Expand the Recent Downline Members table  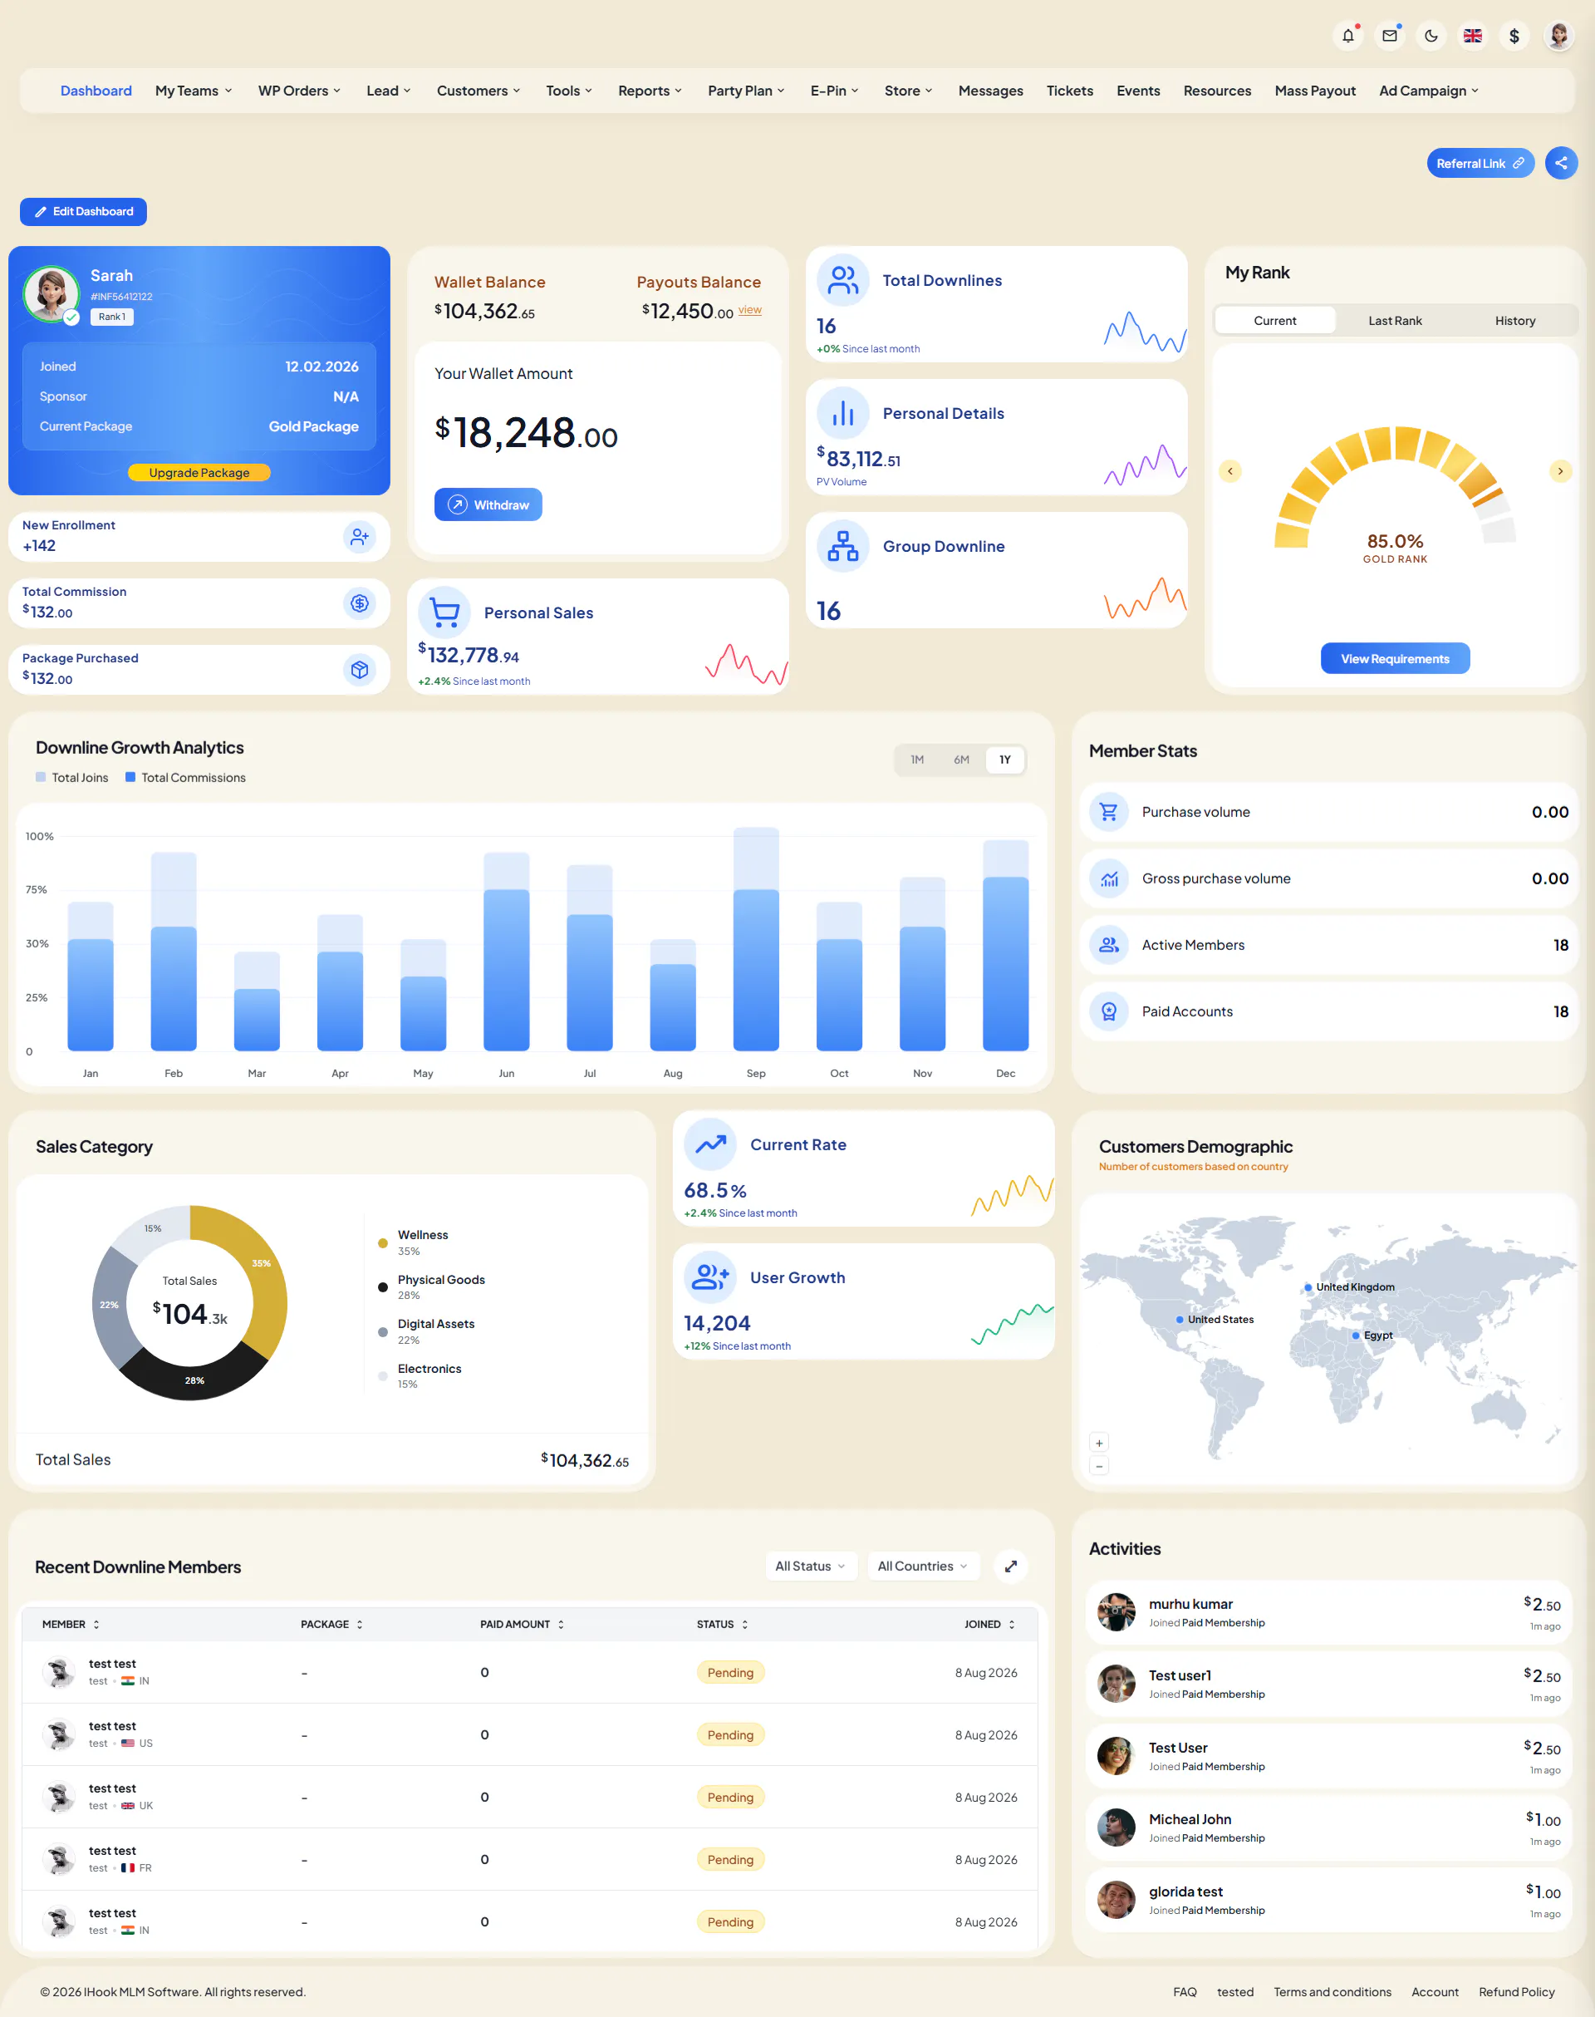tap(1010, 1566)
